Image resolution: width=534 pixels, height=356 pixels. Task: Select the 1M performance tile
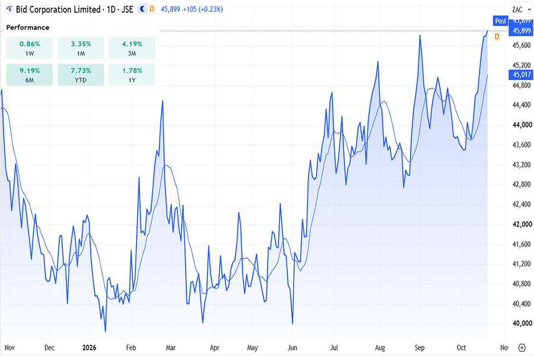click(x=81, y=48)
